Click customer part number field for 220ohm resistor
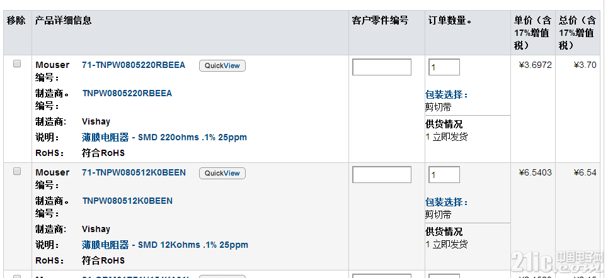This screenshot has width=608, height=278. (382, 67)
